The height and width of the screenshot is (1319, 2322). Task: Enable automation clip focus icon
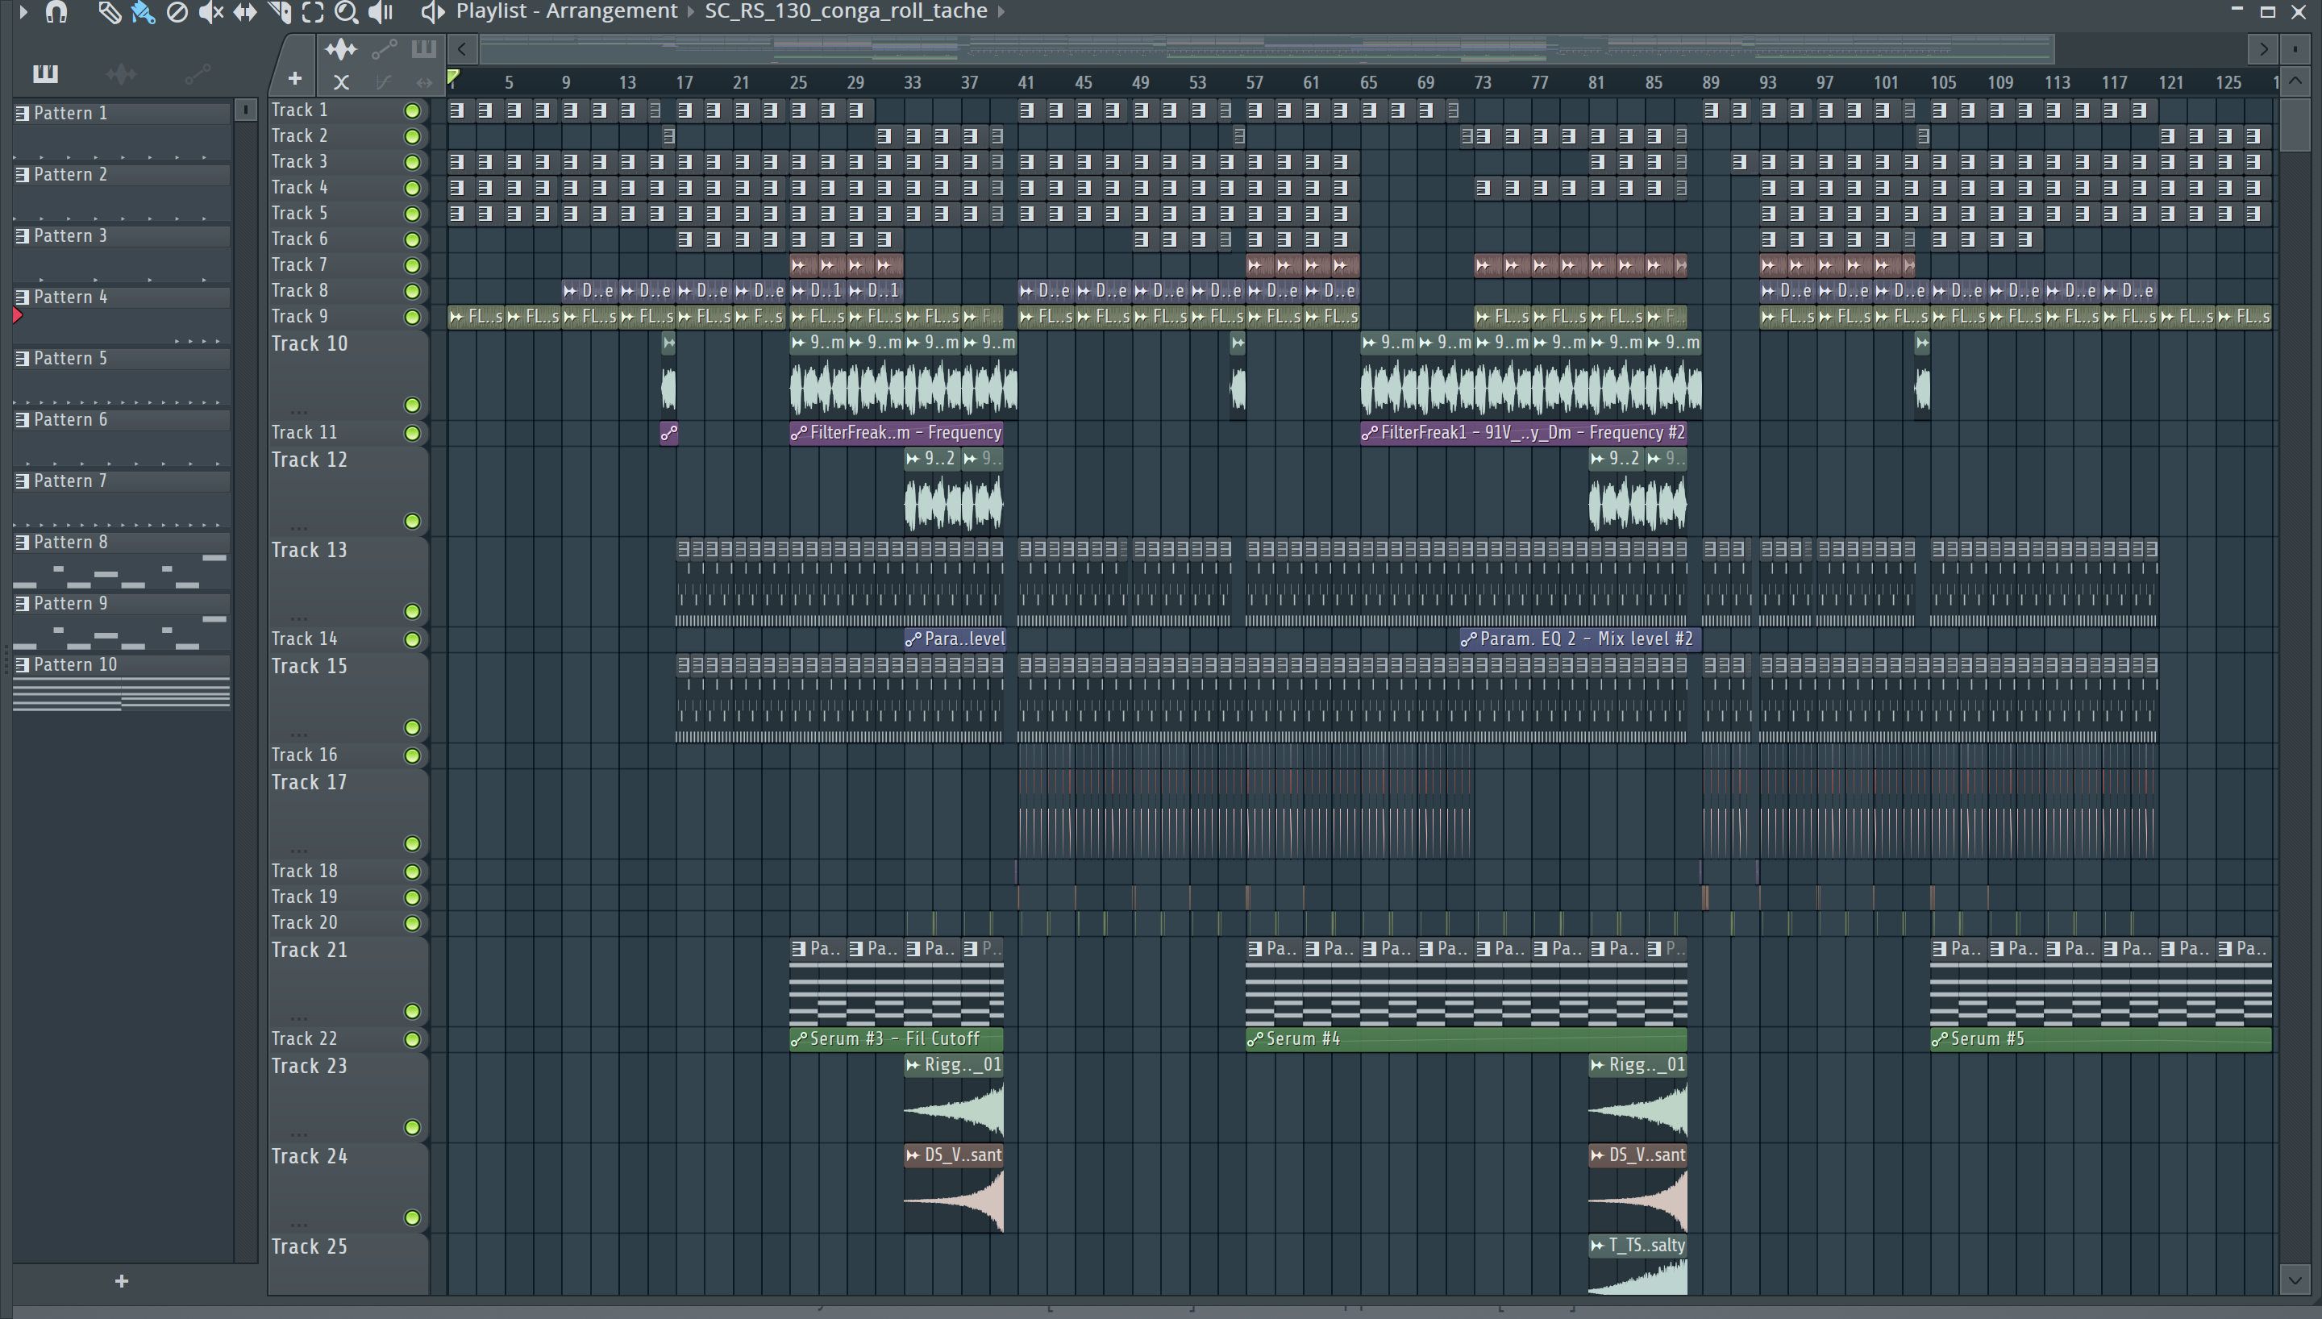click(x=384, y=49)
